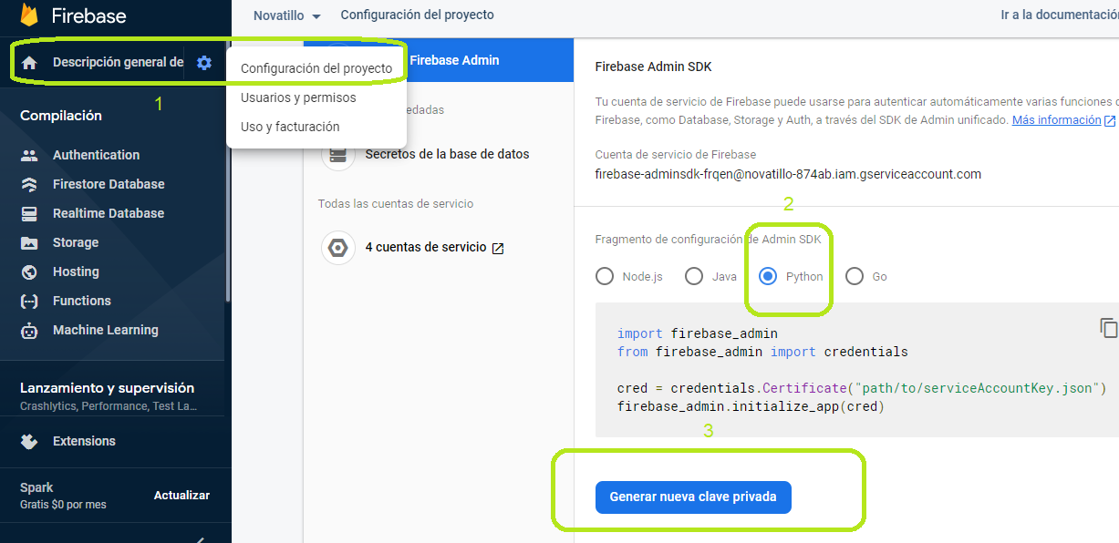This screenshot has height=543, width=1119.
Task: Click Ir a la documentación link
Action: click(1060, 15)
